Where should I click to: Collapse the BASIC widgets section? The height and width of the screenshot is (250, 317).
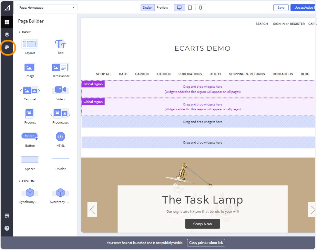click(x=20, y=32)
